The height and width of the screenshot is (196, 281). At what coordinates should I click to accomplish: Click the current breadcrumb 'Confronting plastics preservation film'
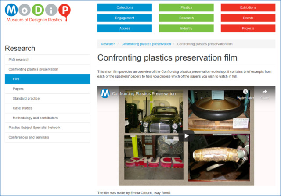pos(205,44)
